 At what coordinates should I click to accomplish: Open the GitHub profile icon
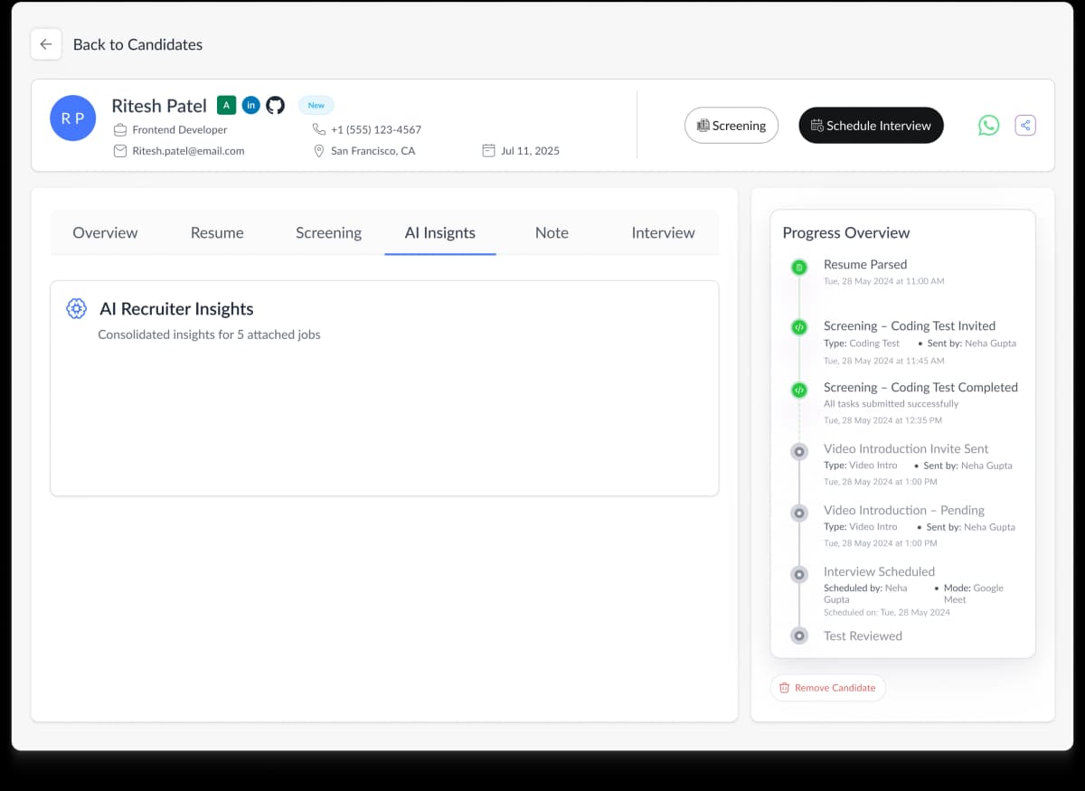point(275,105)
